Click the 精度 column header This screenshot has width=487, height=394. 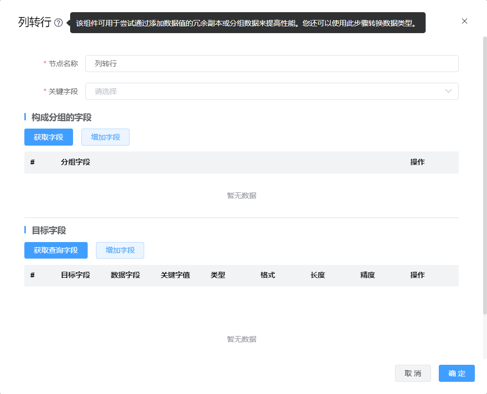point(367,275)
